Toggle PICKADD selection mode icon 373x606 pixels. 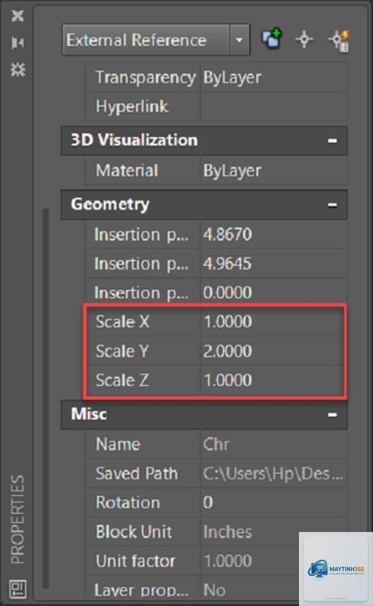(x=272, y=38)
